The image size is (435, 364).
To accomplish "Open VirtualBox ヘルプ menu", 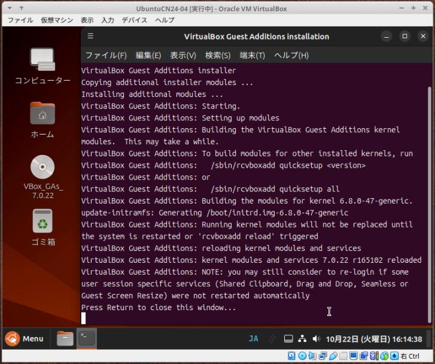I will pyautogui.click(x=165, y=20).
